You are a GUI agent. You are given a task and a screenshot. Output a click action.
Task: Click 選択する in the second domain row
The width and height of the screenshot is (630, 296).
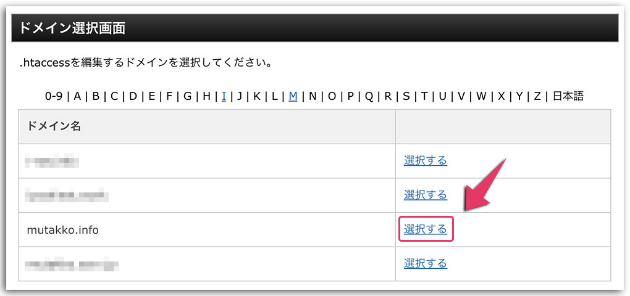425,195
